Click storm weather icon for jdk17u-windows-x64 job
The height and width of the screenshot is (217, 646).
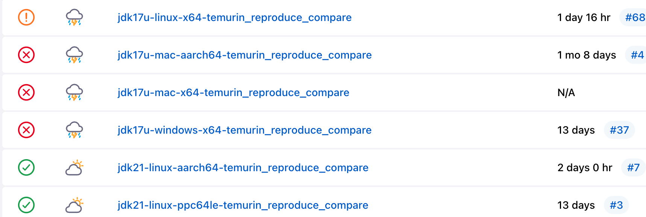pyautogui.click(x=74, y=130)
